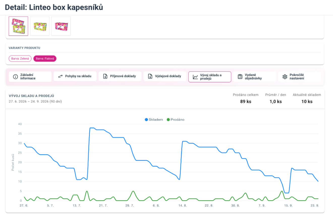Click the 40 y-axis tick label
The height and width of the screenshot is (216, 333).
pyautogui.click(x=20, y=124)
